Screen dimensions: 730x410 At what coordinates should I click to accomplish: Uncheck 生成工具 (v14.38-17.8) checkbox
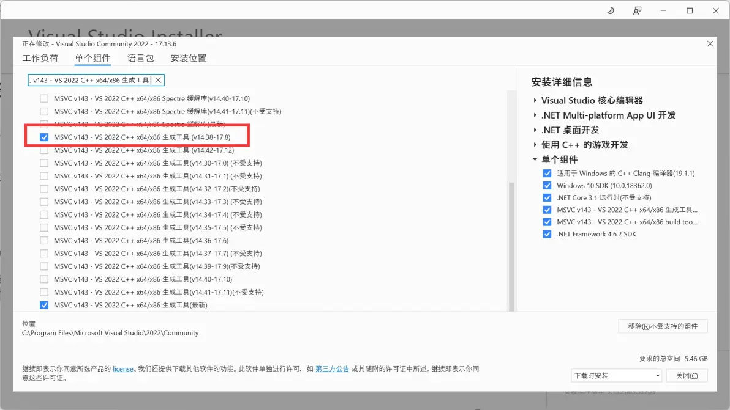click(x=43, y=137)
